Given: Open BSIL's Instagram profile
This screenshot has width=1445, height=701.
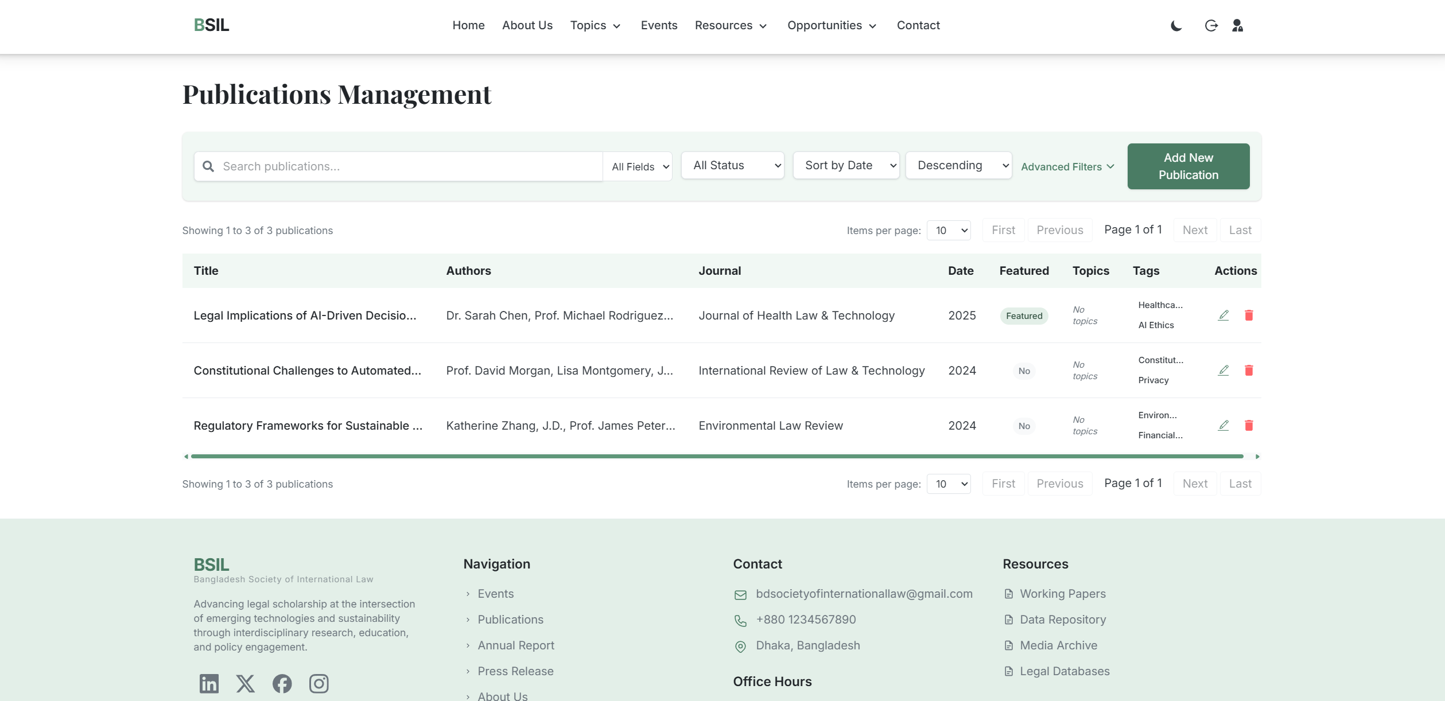Looking at the screenshot, I should point(319,683).
